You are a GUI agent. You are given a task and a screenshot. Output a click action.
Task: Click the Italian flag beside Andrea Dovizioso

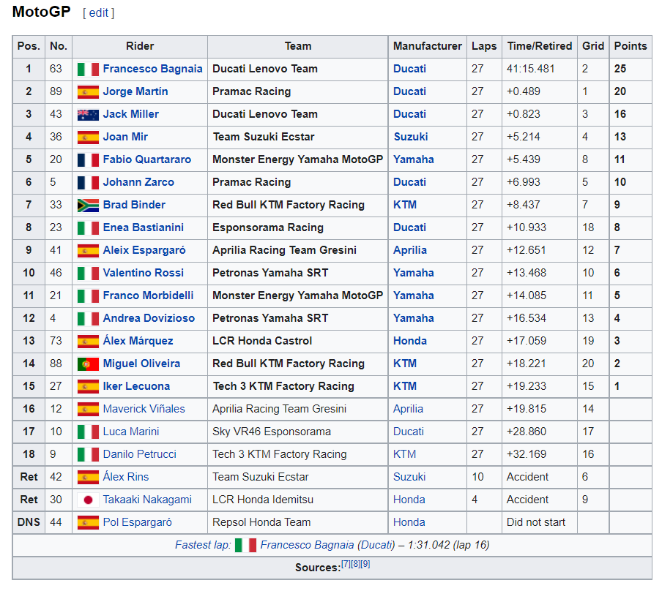[88, 318]
